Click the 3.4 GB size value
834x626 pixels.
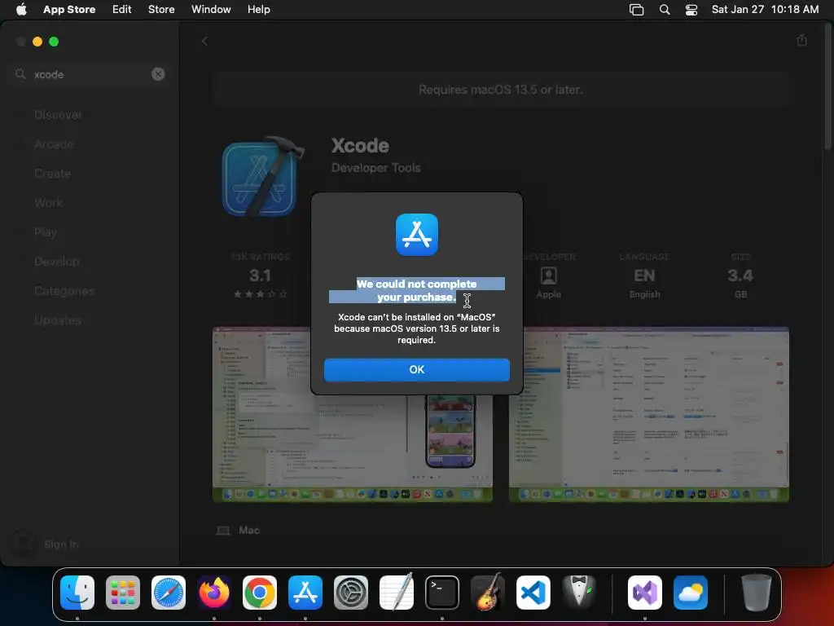tap(740, 276)
